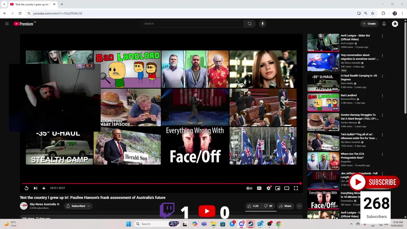Screen dimensions: 407x229
Task: Open sidebar video 'Bad Landlord' title
Action: pos(348,95)
